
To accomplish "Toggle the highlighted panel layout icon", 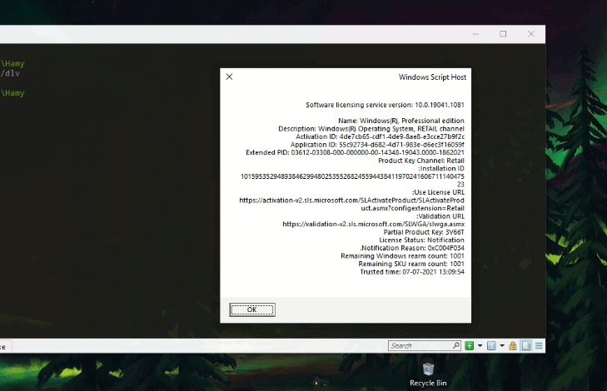I will pyautogui.click(x=526, y=345).
